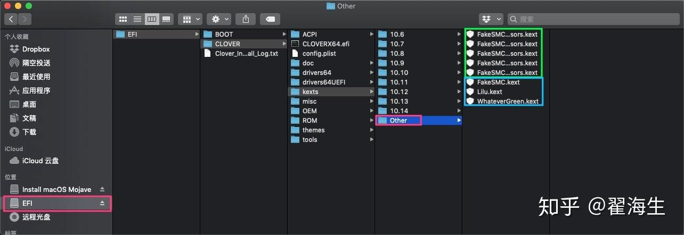684x235 pixels.
Task: Open the drivers64UEFI folder
Action: pyautogui.click(x=331, y=82)
